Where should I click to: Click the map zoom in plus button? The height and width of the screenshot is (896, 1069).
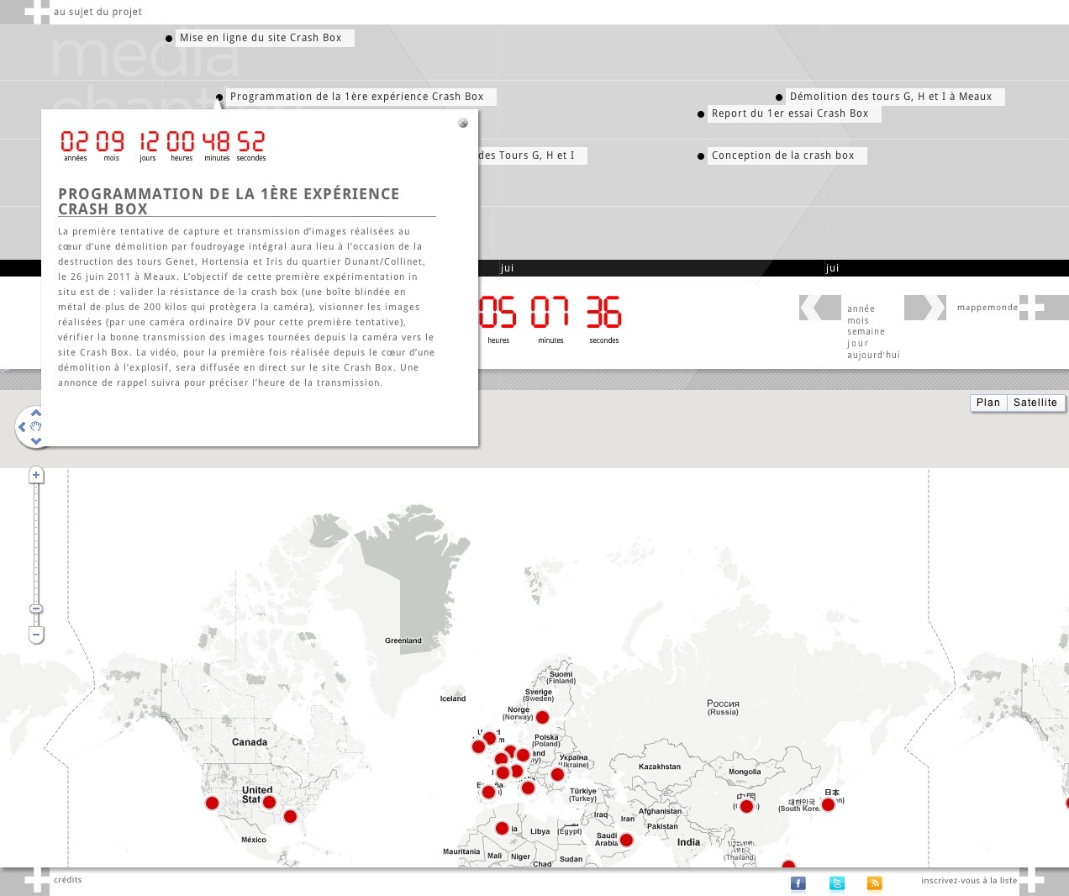[x=36, y=476]
